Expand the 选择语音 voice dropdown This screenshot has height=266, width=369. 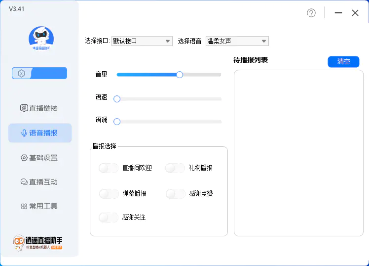237,42
